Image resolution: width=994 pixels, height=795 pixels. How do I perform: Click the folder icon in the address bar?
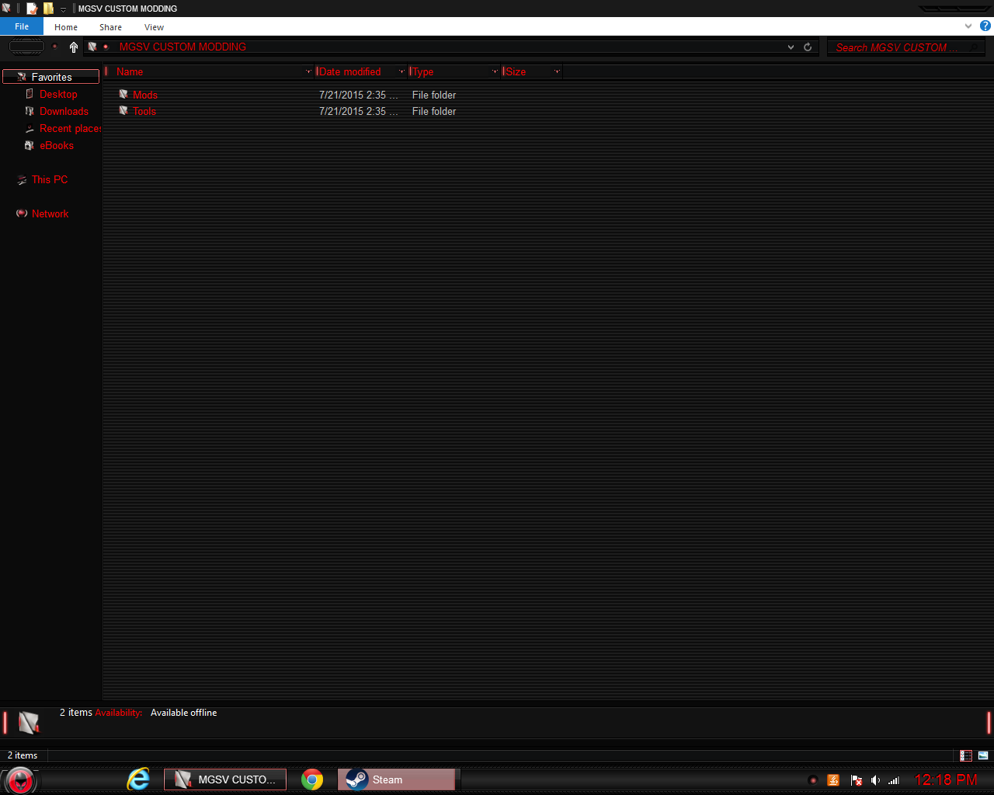[92, 47]
